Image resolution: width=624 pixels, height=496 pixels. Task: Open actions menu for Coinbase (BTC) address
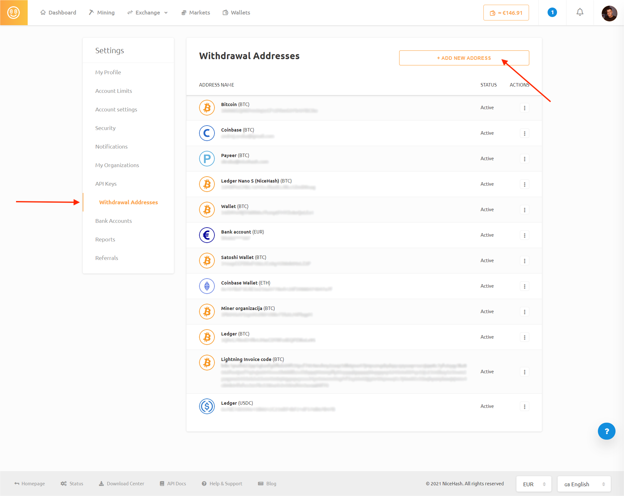(524, 133)
